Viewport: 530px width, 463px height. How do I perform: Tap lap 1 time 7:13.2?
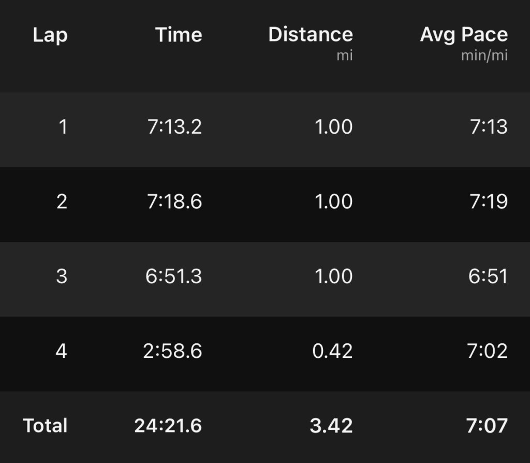click(x=174, y=127)
